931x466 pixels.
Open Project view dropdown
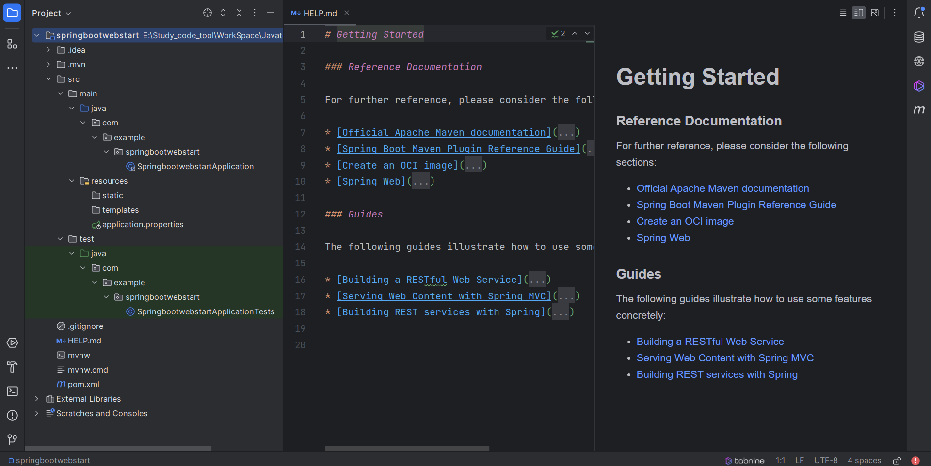[51, 13]
